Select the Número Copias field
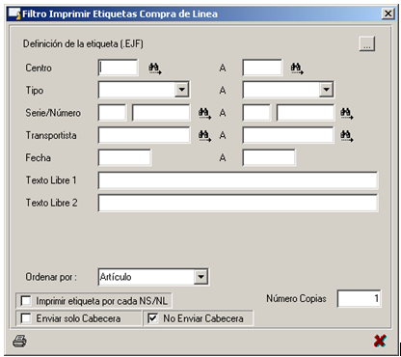Viewport: 401px width, 357px height. click(x=360, y=299)
